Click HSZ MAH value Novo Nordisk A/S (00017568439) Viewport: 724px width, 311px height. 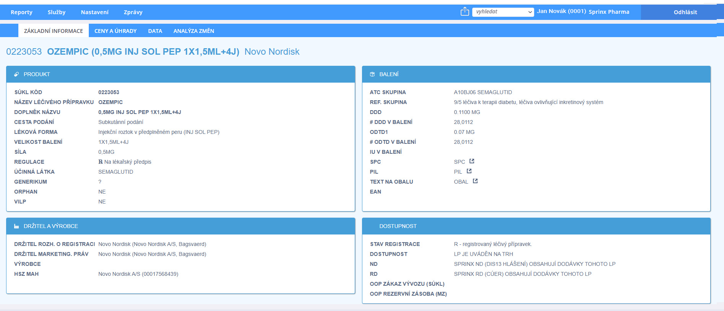138,274
